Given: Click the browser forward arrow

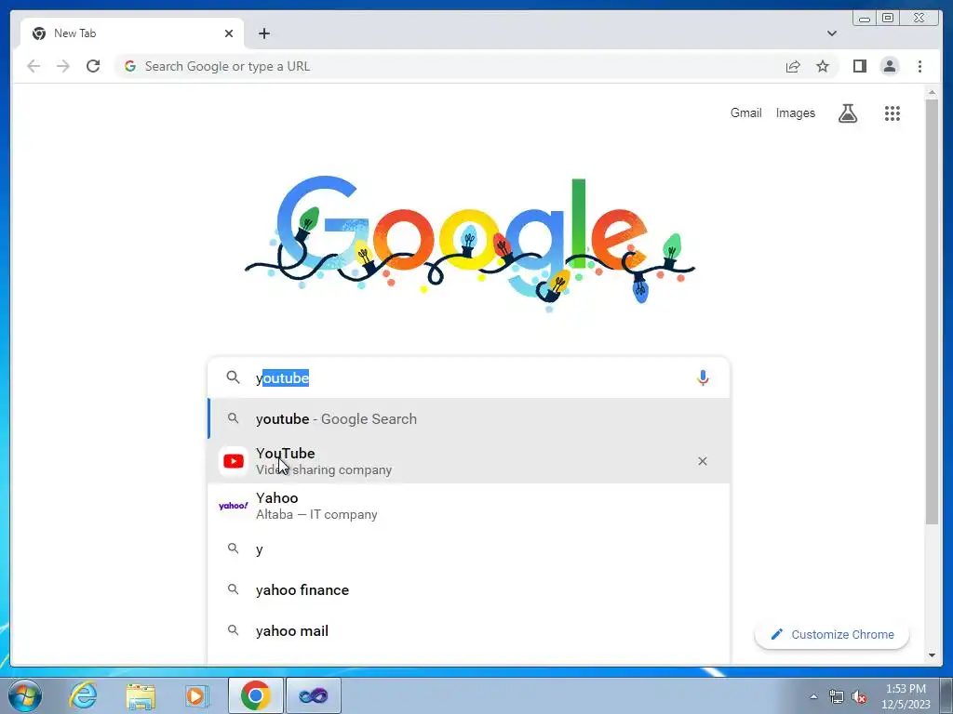Looking at the screenshot, I should [63, 66].
